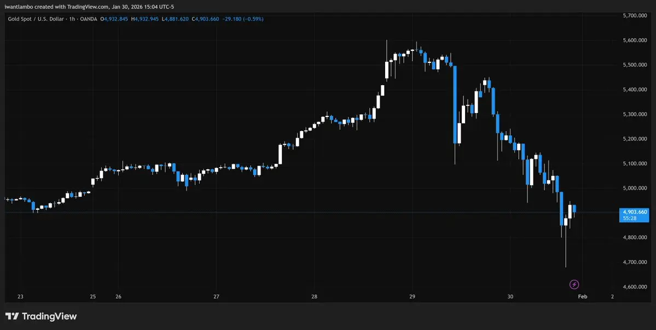Click the 5,700.000 price axis label

tap(635, 15)
